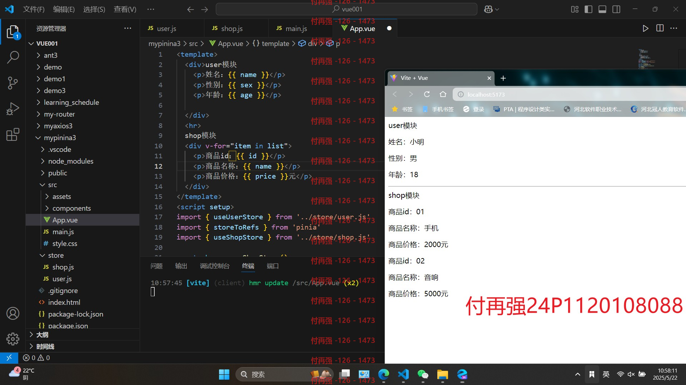Open Run and Debug view
686x385 pixels.
13,109
